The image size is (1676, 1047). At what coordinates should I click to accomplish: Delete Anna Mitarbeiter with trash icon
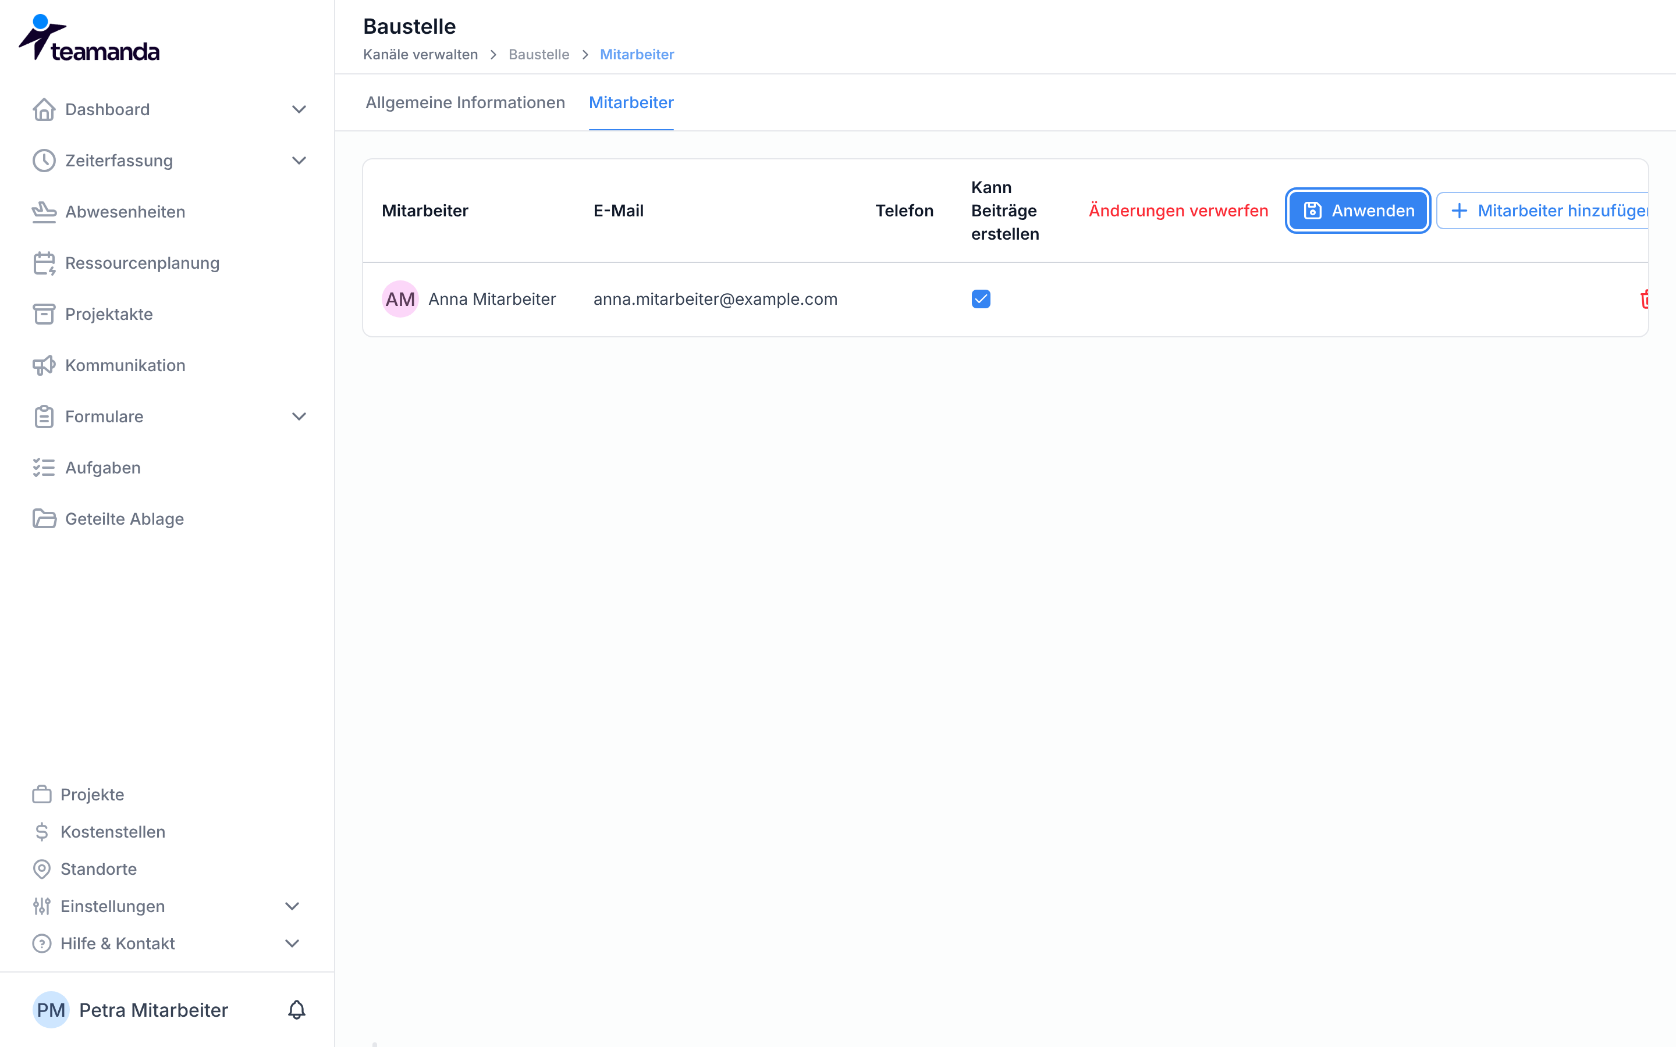point(1645,299)
